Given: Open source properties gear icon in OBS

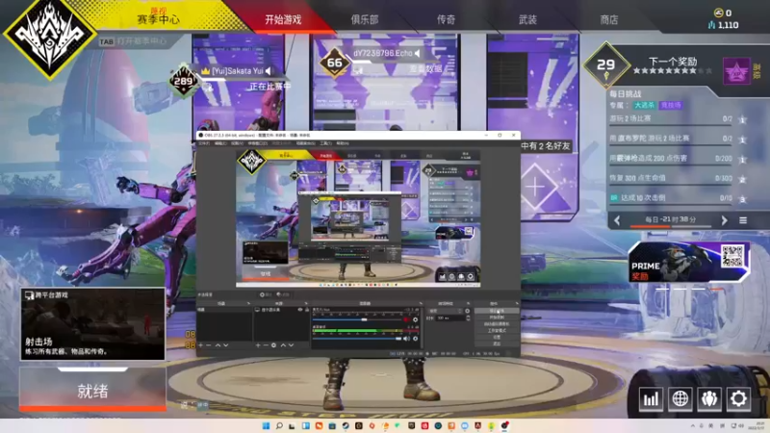Looking at the screenshot, I should coord(273,345).
